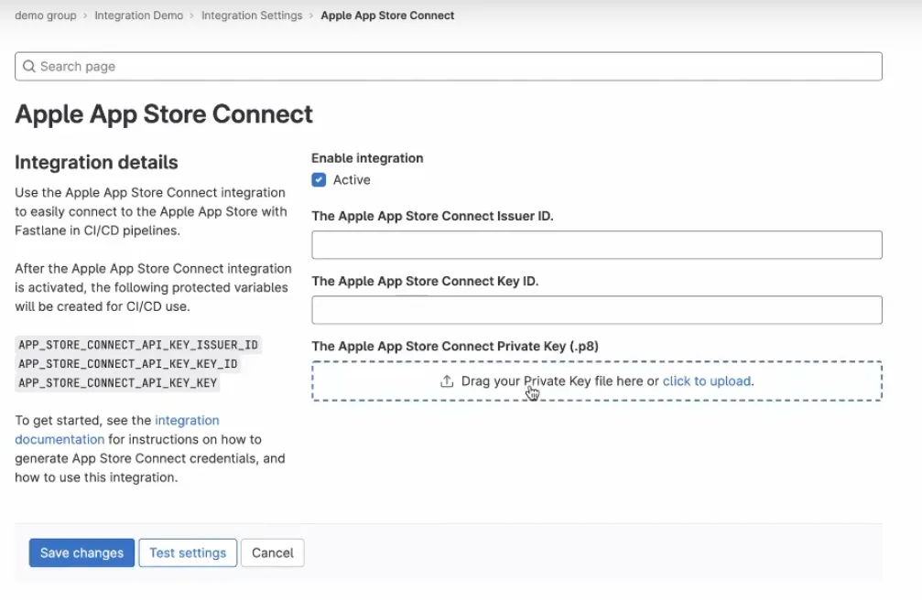This screenshot has width=922, height=600.
Task: Toggle the Active integration checkbox
Action: 319,180
